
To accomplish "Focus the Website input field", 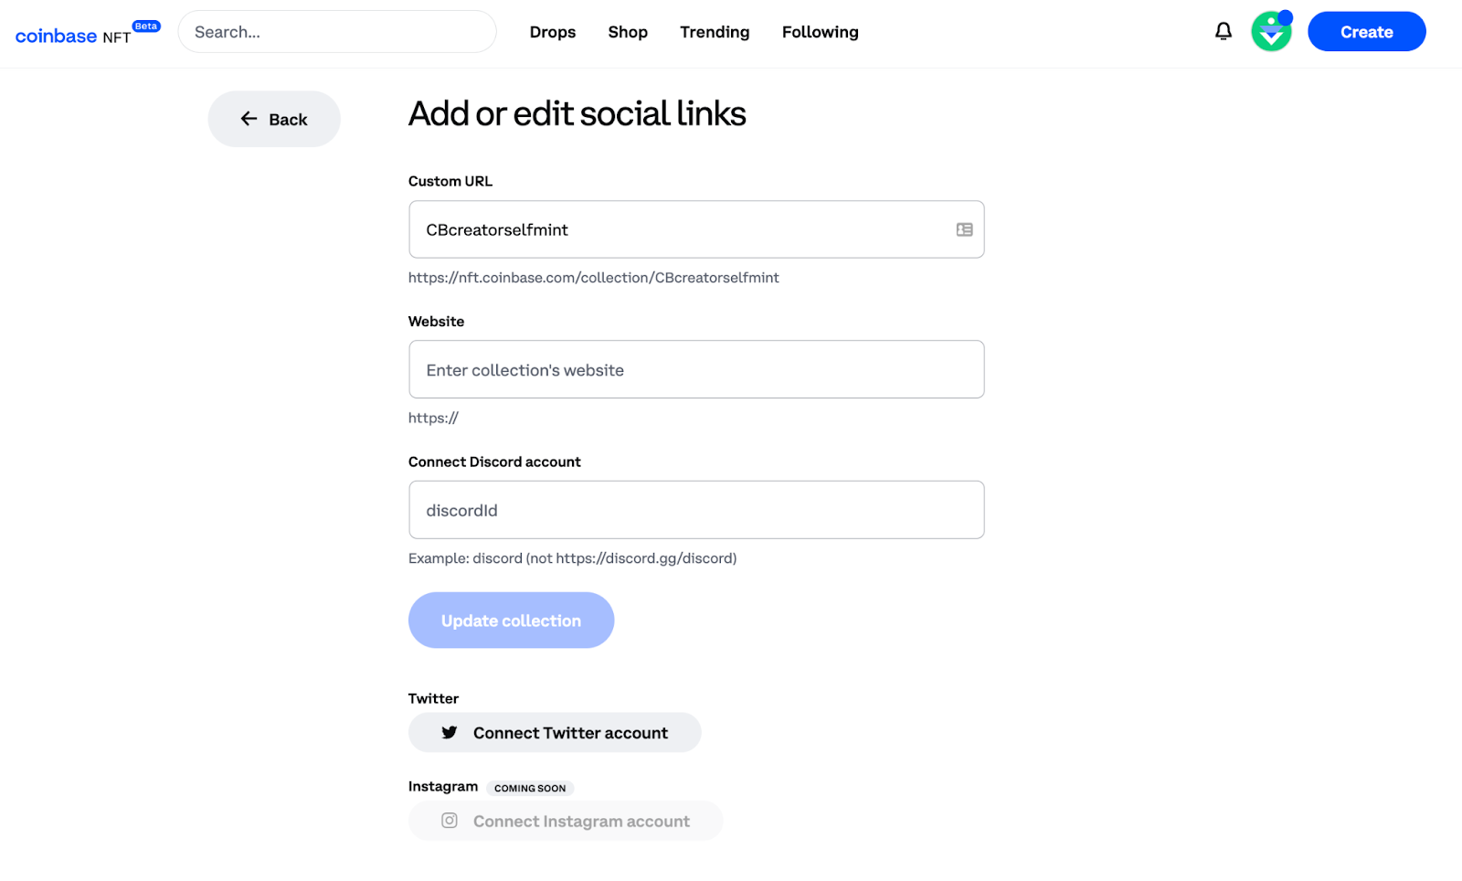I will [x=696, y=369].
